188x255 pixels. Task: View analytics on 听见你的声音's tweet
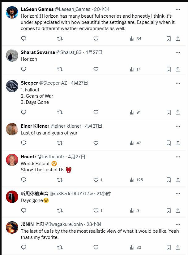[x=135, y=210]
